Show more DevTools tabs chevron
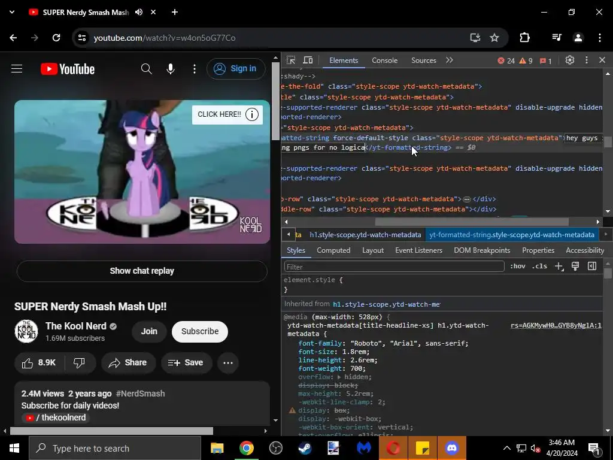Viewport: 613px width, 460px height. pyautogui.click(x=450, y=60)
